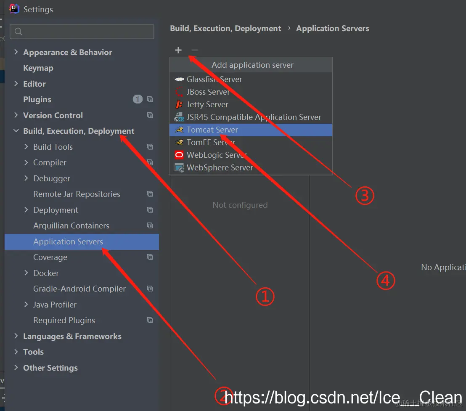
Task: Click the WebLogic Server red icon
Action: click(179, 155)
